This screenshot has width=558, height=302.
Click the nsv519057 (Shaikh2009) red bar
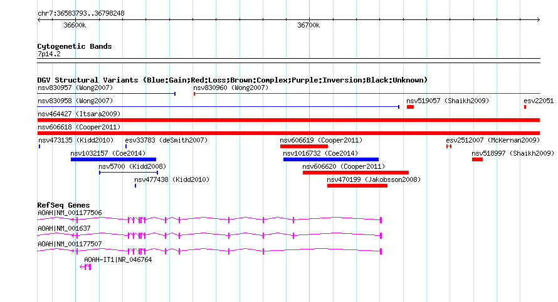coord(410,107)
